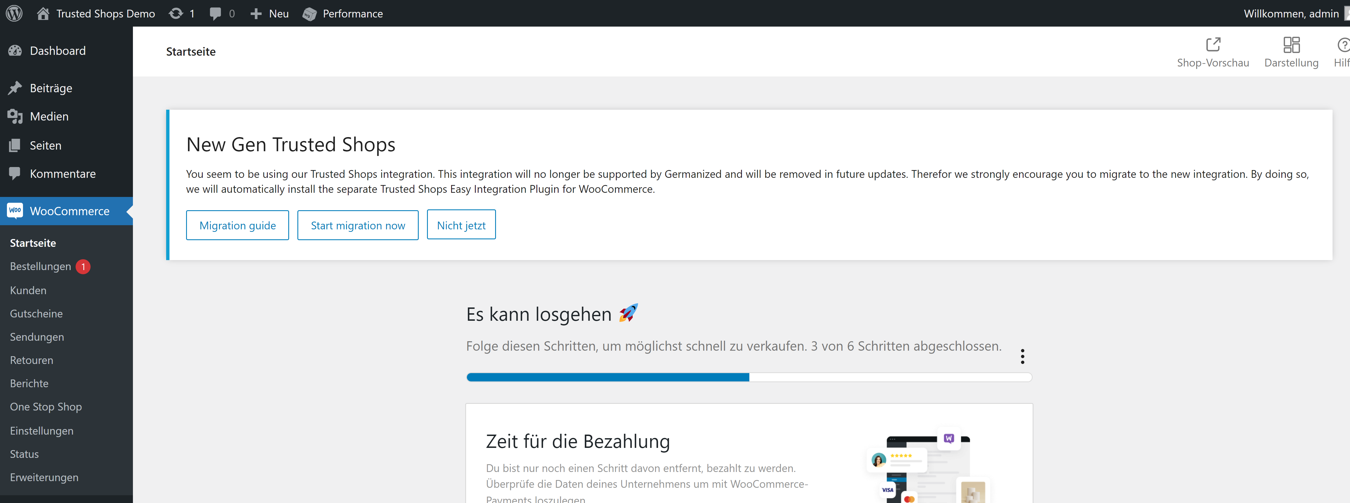
Task: Open Gutscheine submenu item
Action: [x=36, y=313]
